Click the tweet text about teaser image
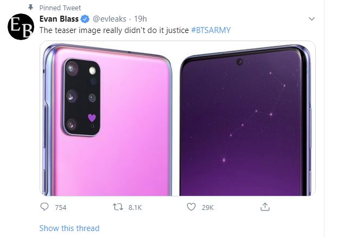The height and width of the screenshot is (237, 337). click(114, 30)
